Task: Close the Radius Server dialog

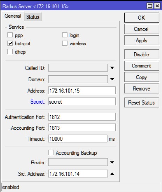Action: point(157,6)
